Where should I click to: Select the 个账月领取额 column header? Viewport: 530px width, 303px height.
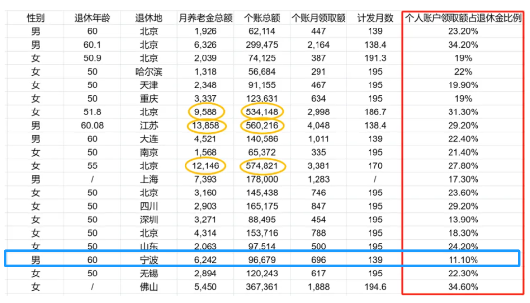click(x=318, y=19)
